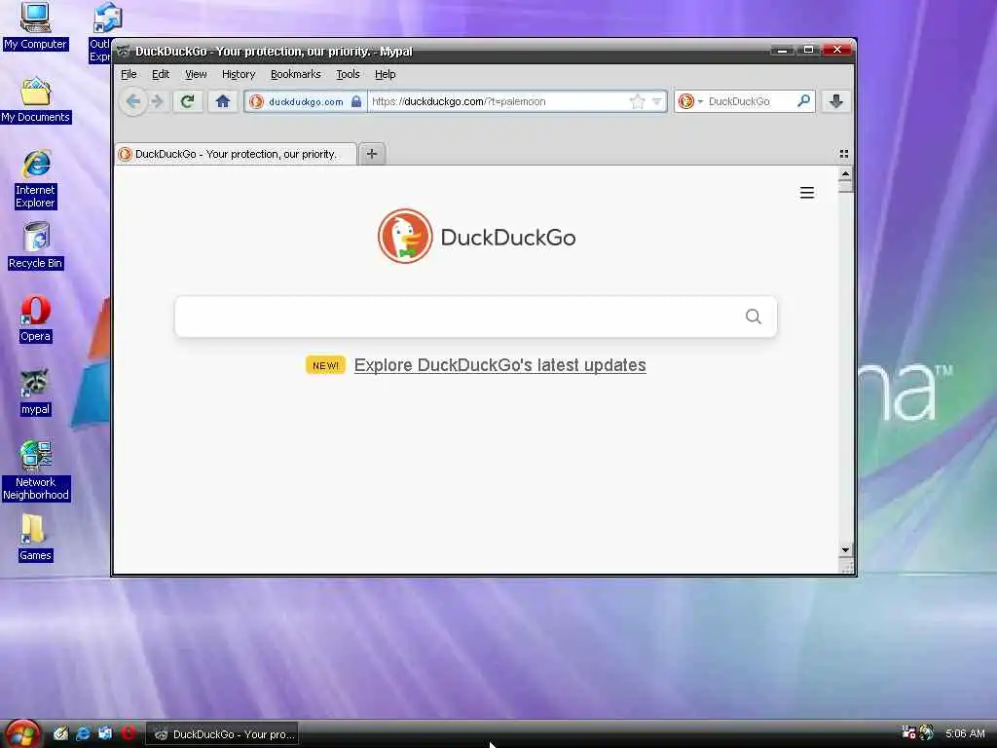Open the File menu
This screenshot has height=748, width=997.
click(x=129, y=74)
